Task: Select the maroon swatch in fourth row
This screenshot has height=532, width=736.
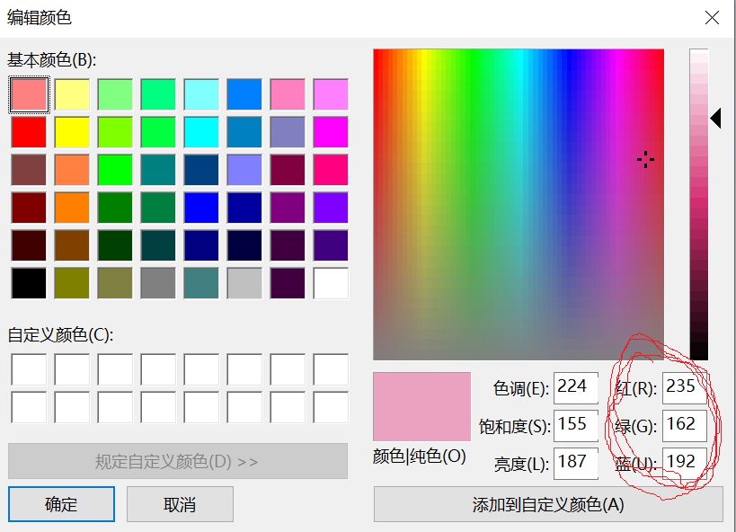Action: point(29,208)
